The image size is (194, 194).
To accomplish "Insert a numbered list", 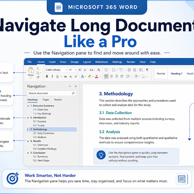I will coord(114,70).
